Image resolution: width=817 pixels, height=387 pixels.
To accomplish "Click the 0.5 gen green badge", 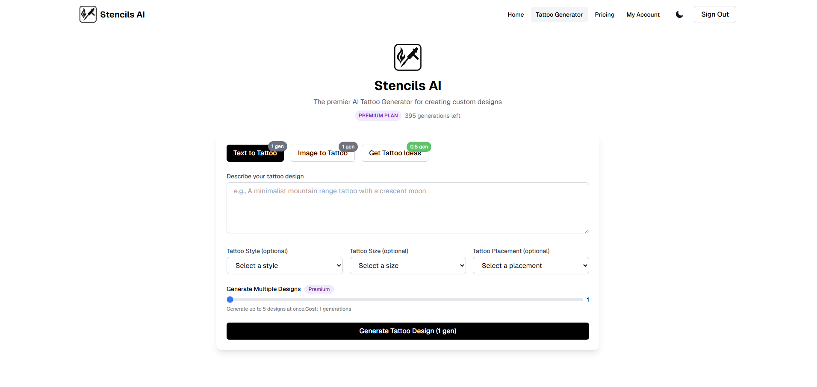I will 419,147.
